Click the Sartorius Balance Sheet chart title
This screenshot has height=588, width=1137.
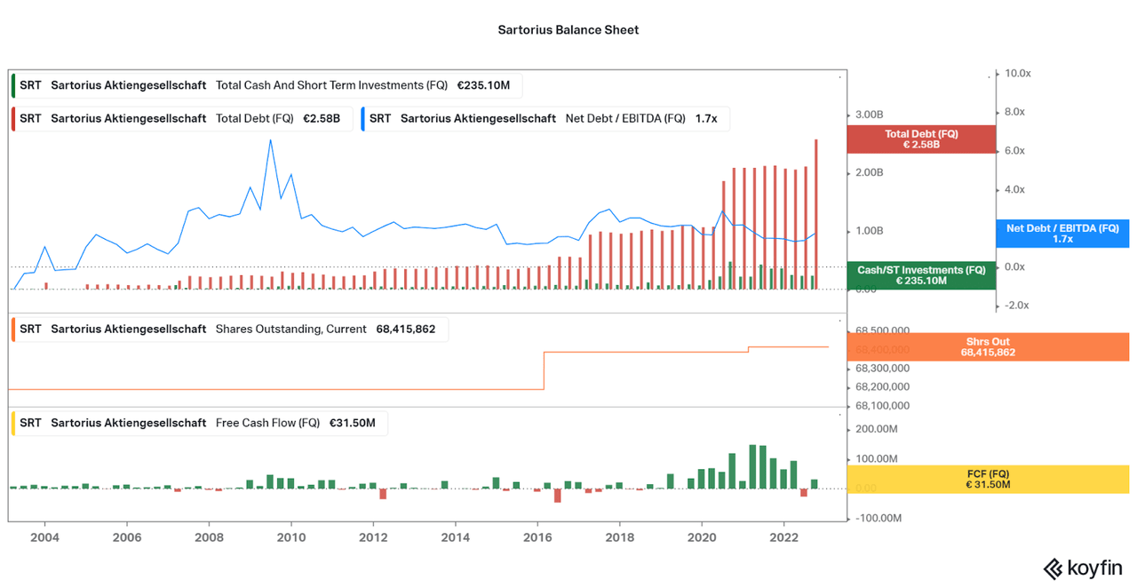pyautogui.click(x=568, y=29)
